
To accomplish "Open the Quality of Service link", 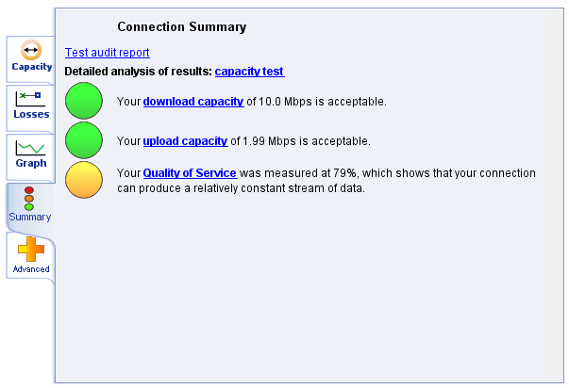I will pyautogui.click(x=191, y=173).
